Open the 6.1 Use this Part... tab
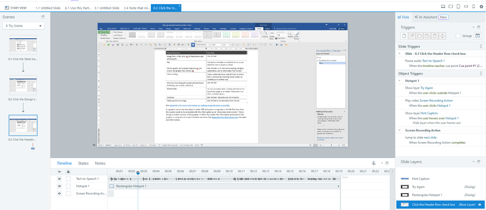Image resolution: width=486 pixels, height=210 pixels. [x=78, y=8]
